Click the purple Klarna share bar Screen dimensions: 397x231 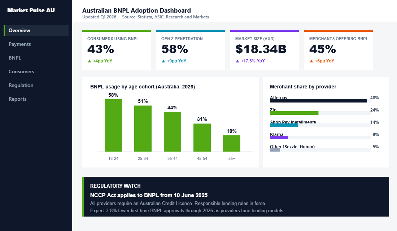point(279,138)
